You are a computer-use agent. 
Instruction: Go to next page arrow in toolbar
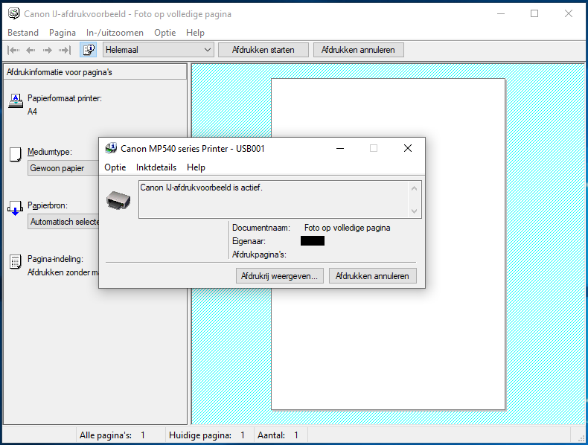click(x=47, y=50)
